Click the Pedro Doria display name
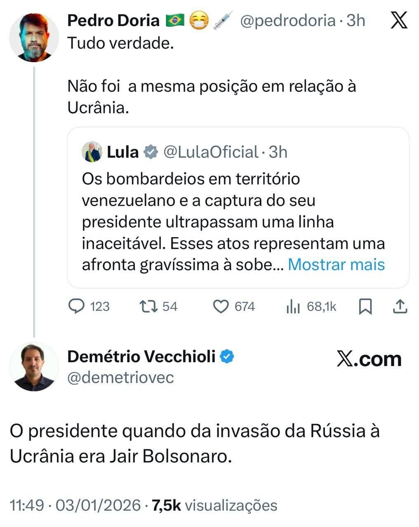Image resolution: width=419 pixels, height=527 pixels. click(113, 21)
